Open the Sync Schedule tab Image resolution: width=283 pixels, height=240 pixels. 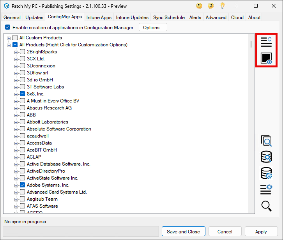169,18
